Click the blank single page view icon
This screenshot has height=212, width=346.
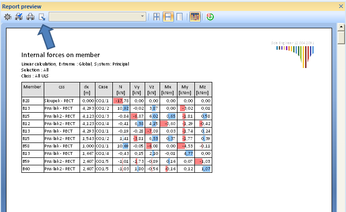pyautogui.click(x=179, y=17)
